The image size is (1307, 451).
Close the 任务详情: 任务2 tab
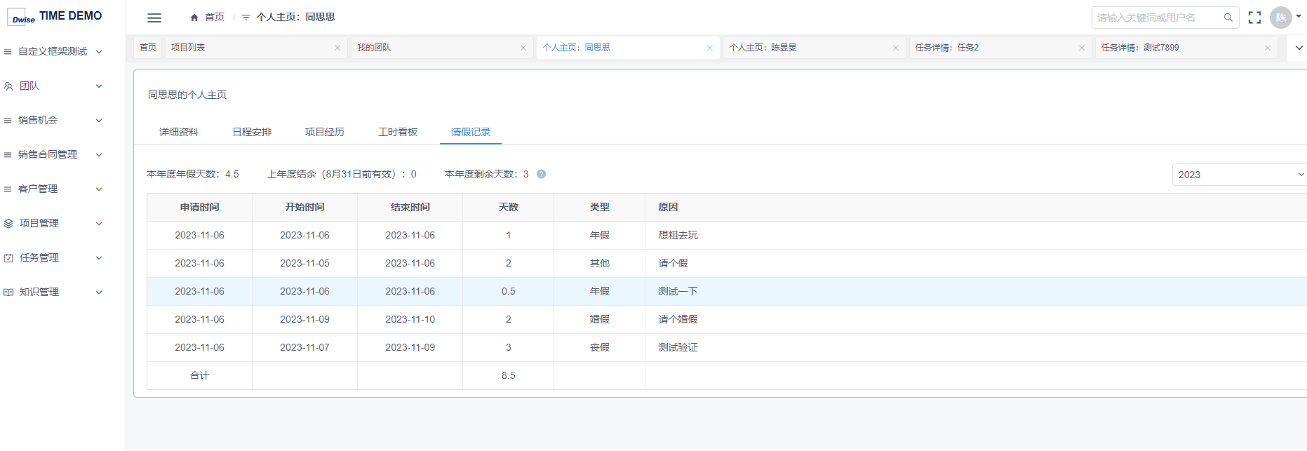click(x=1081, y=48)
